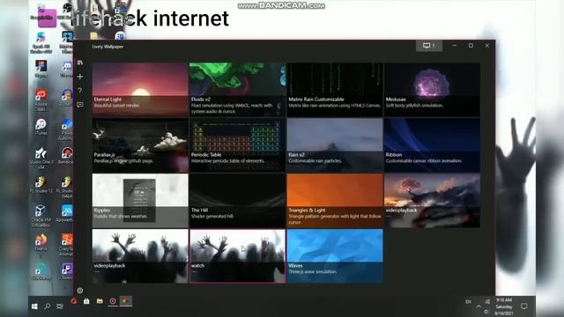
Task: Open Task View on the taskbar
Action: 60,306
